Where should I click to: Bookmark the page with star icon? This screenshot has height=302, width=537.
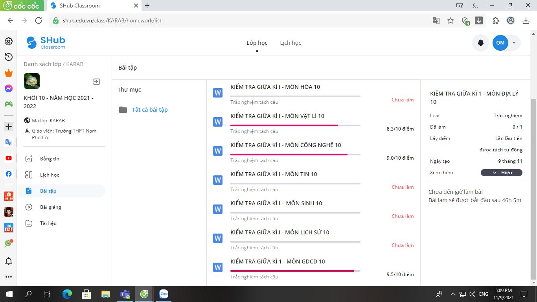point(451,20)
